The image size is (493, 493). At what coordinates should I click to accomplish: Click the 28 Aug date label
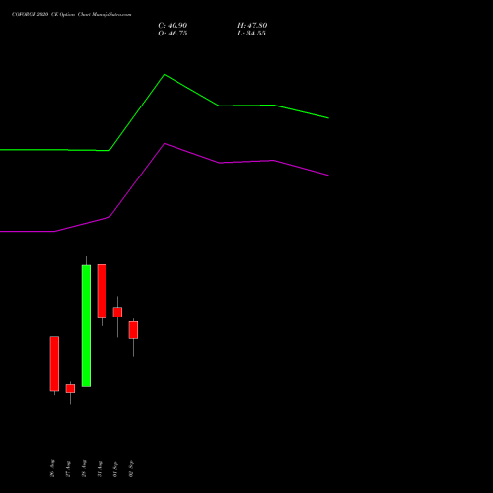coord(84,468)
